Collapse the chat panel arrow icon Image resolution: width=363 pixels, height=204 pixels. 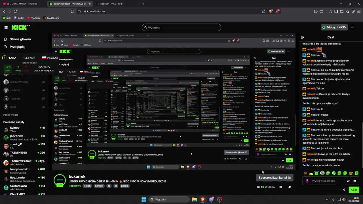(x=303, y=37)
